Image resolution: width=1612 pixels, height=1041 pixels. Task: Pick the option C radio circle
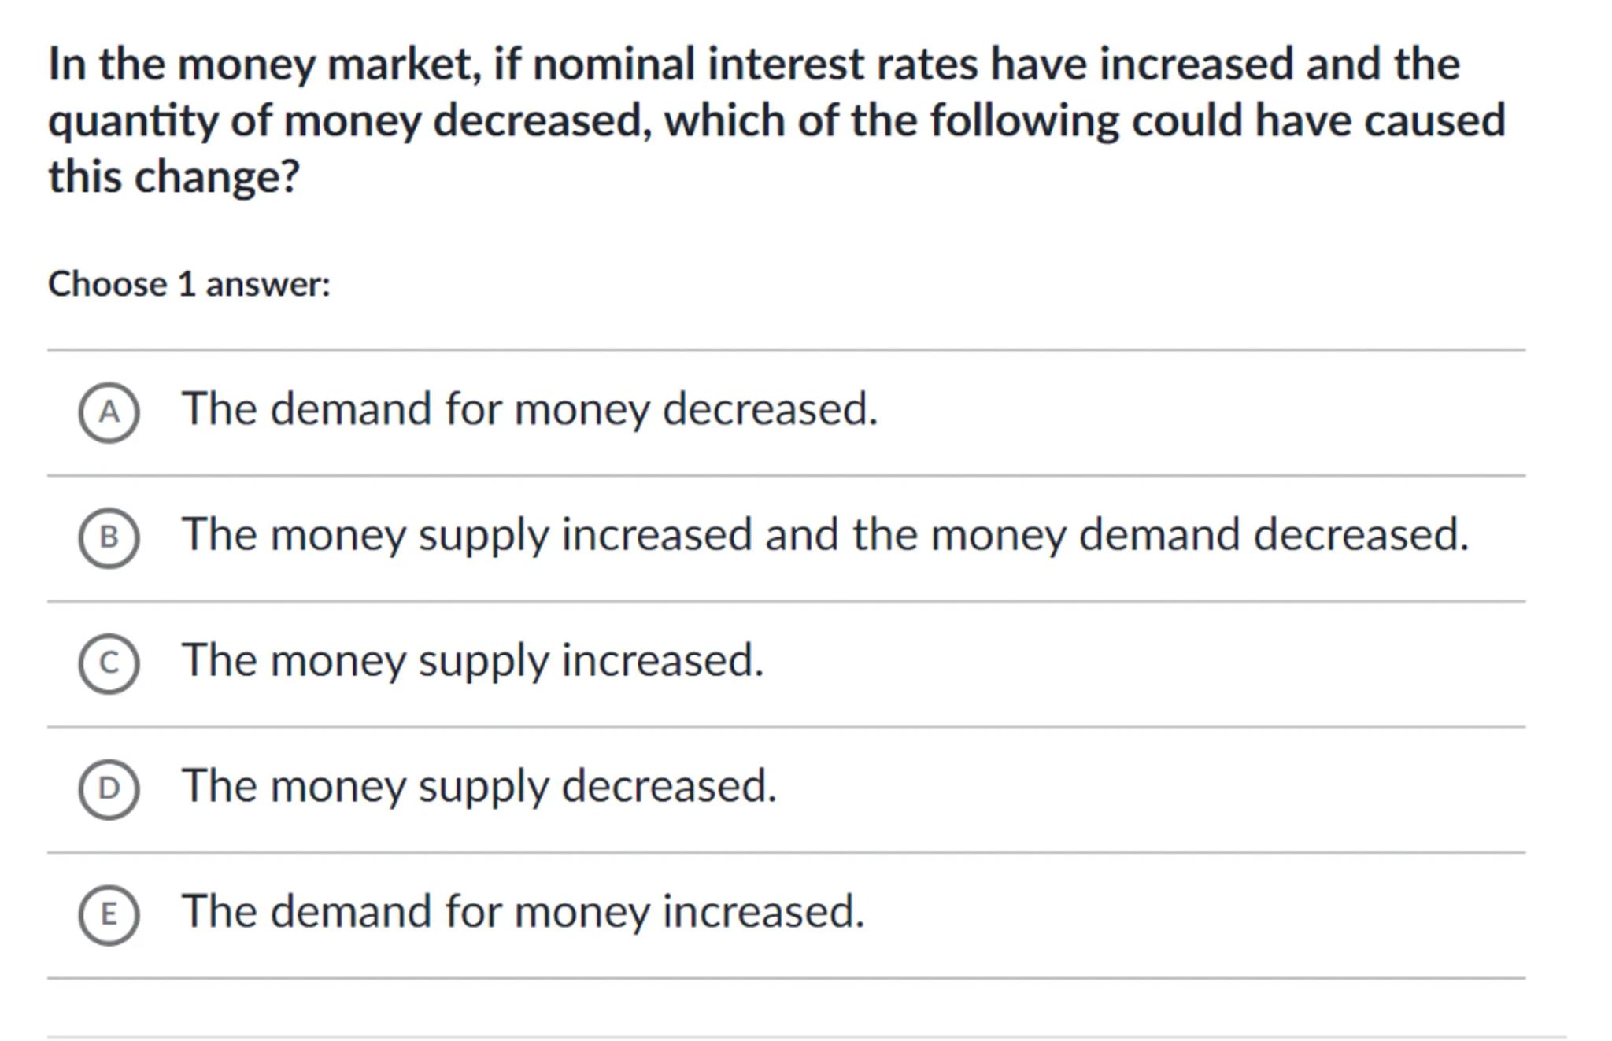[109, 663]
